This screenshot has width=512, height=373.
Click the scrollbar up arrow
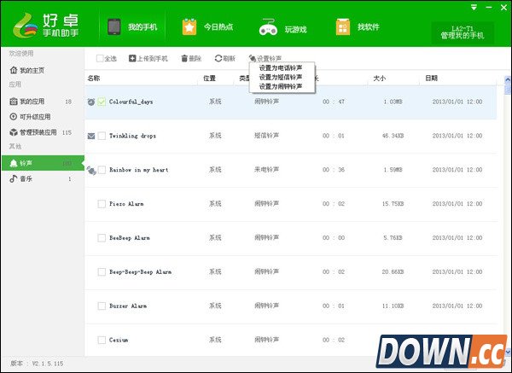pyautogui.click(x=508, y=79)
